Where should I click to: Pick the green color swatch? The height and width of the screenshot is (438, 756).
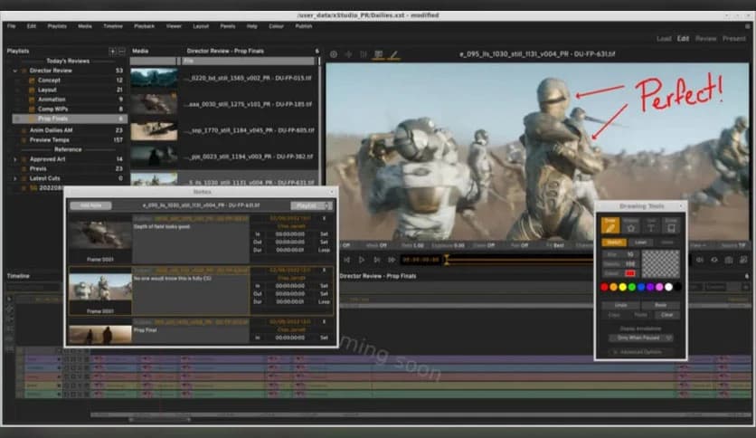point(631,287)
